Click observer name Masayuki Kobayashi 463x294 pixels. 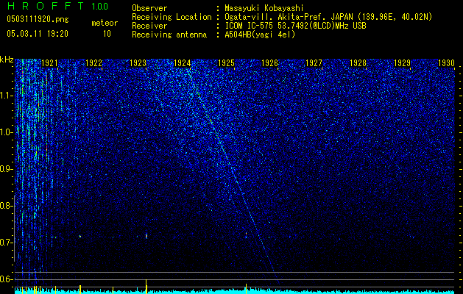264,8
